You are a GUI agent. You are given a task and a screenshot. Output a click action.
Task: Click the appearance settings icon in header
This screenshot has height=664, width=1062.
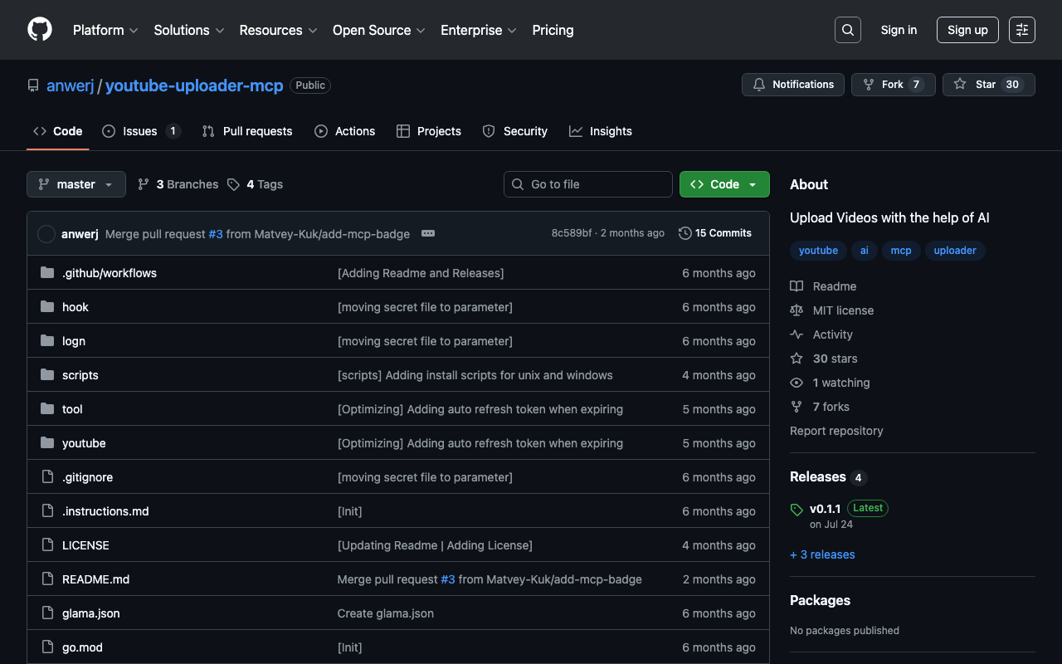point(1021,30)
